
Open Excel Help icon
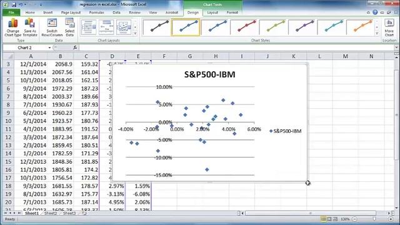tap(375, 12)
